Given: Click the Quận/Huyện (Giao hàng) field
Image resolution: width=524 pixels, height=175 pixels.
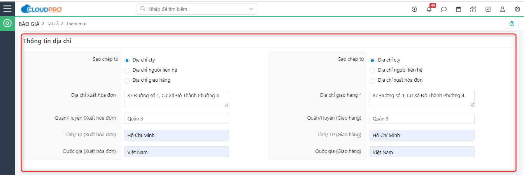Looking at the screenshot, I should [x=422, y=118].
